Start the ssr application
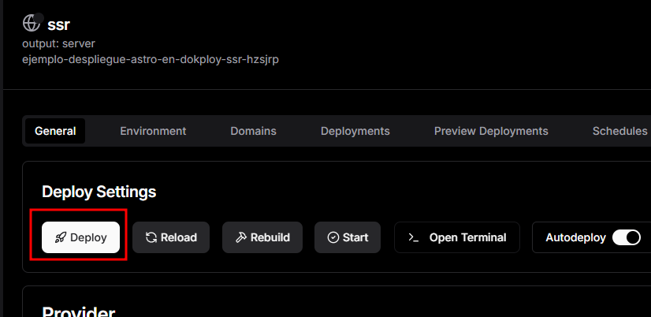Viewport: 651px width, 317px height. (x=348, y=237)
